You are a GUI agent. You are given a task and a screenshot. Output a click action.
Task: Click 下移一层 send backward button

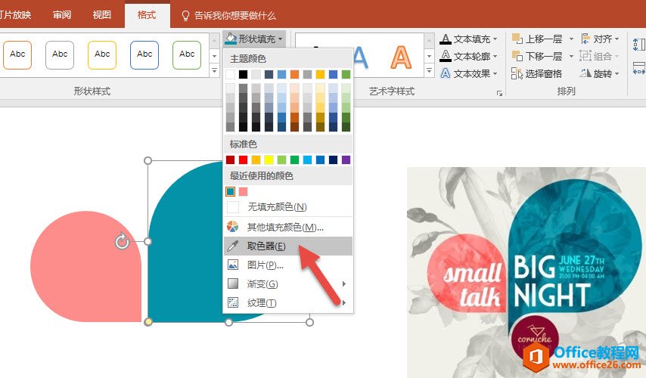tap(538, 56)
